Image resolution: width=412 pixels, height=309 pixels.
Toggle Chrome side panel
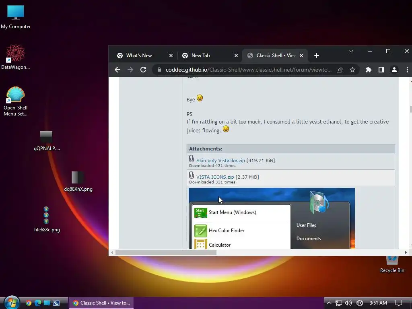[x=381, y=70]
